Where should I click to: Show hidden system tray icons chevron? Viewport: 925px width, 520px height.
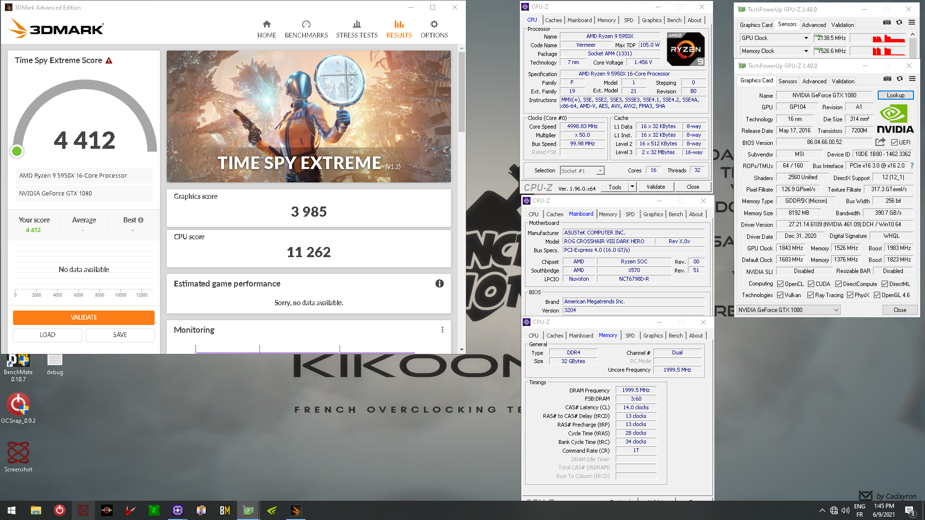point(822,510)
